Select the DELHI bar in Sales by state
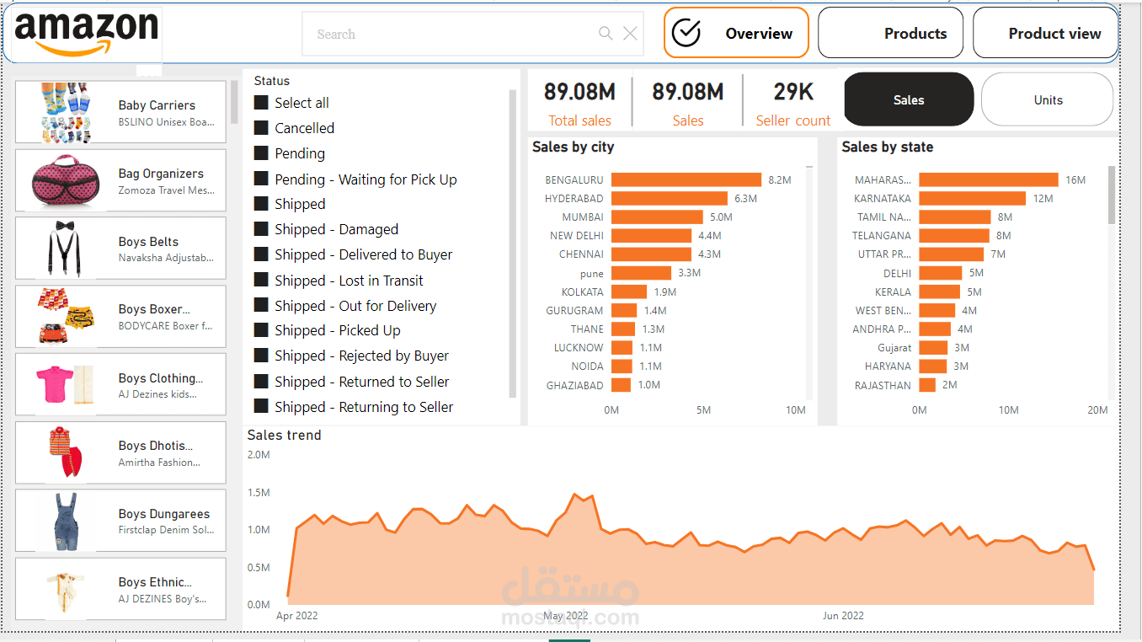Screen dimensions: 1142x642 click(x=941, y=273)
